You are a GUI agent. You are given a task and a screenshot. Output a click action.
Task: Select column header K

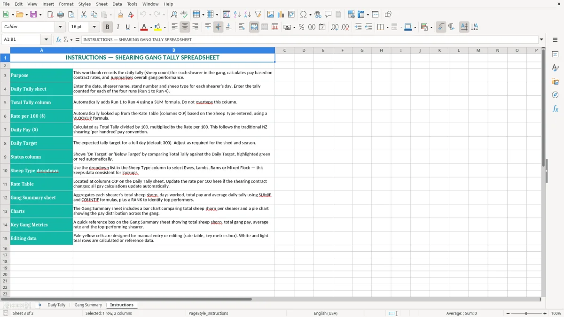pos(439,50)
